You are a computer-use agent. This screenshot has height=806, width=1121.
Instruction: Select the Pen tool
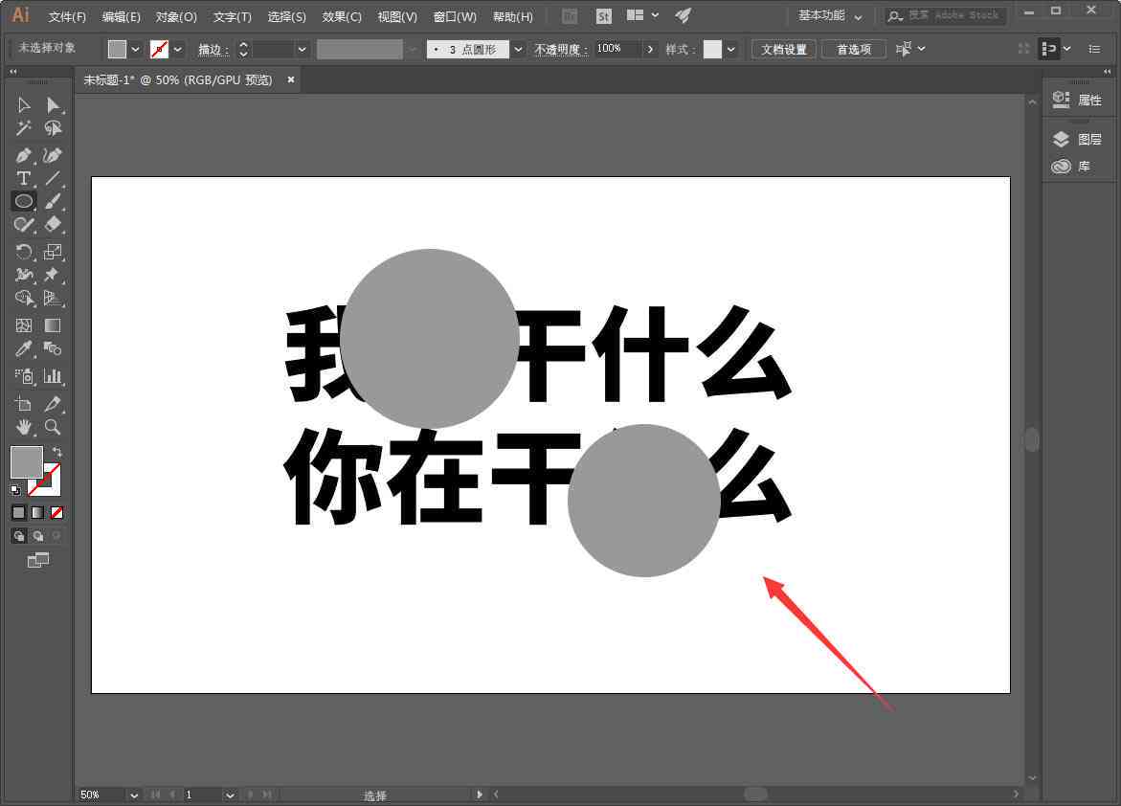(x=24, y=155)
